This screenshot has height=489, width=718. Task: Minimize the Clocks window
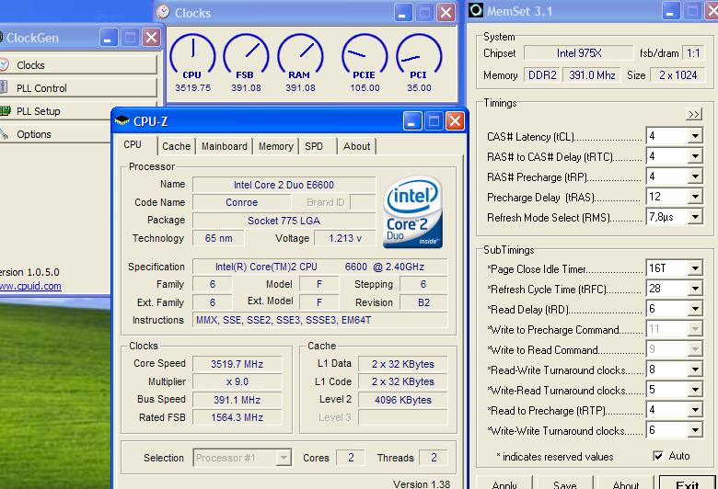coord(403,12)
